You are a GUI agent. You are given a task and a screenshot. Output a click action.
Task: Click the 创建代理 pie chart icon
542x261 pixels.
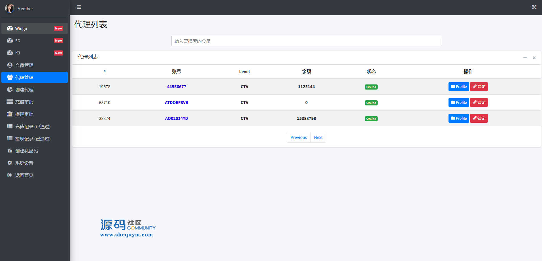10,90
